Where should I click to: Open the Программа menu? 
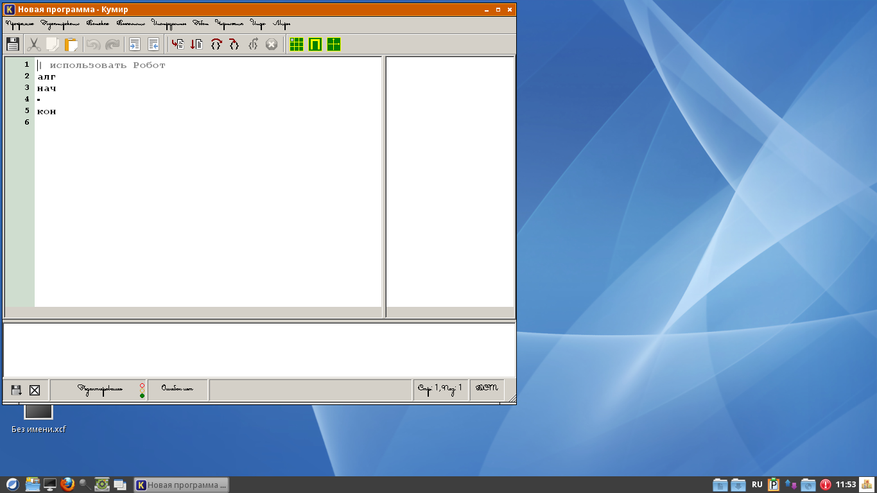coord(20,24)
